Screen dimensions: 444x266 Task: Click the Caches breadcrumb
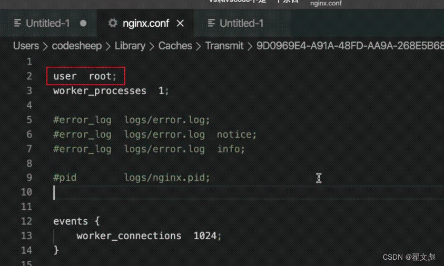pyautogui.click(x=175, y=46)
